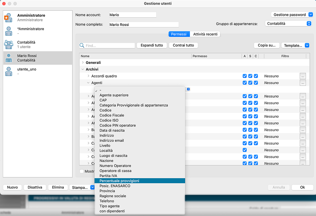Click the Espandi tutto button

(152, 45)
